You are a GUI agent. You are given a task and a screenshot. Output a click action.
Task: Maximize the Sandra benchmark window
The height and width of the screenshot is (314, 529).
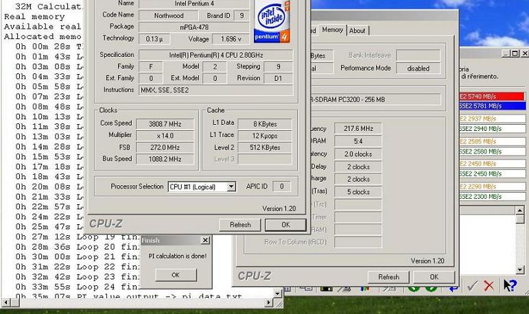pos(515,53)
